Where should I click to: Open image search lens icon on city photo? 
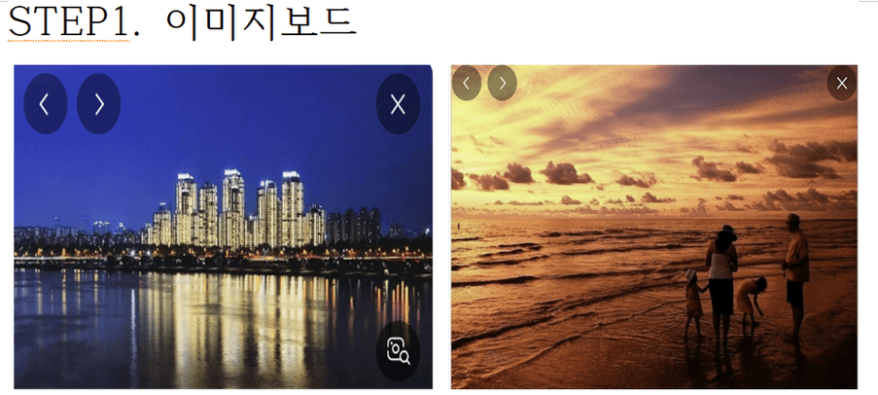(398, 351)
